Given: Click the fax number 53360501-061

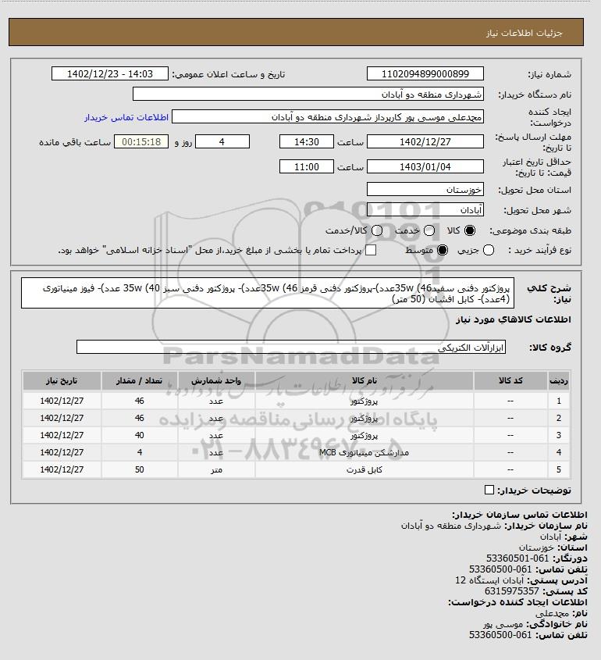Looking at the screenshot, I should 517,558.
